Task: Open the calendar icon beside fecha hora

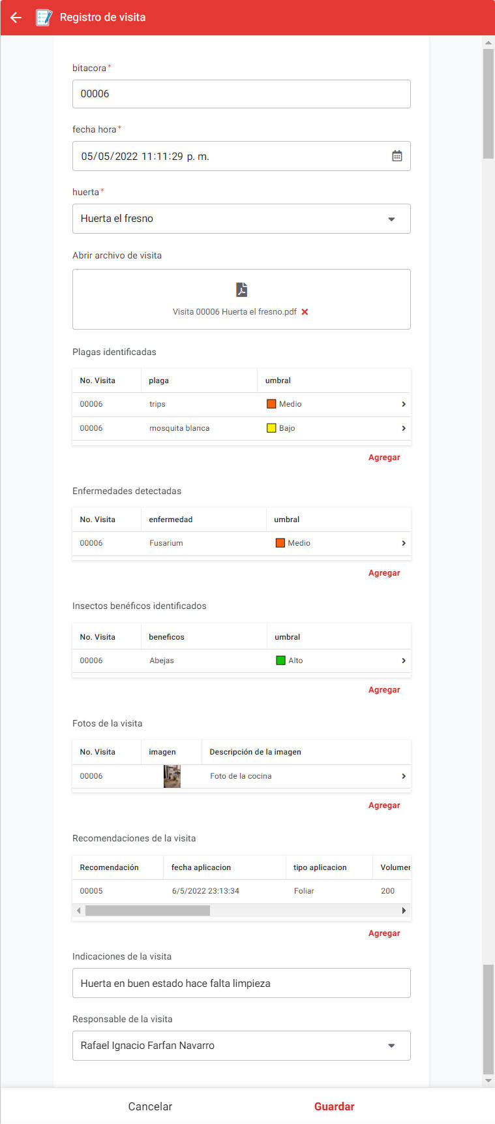Action: (397, 155)
